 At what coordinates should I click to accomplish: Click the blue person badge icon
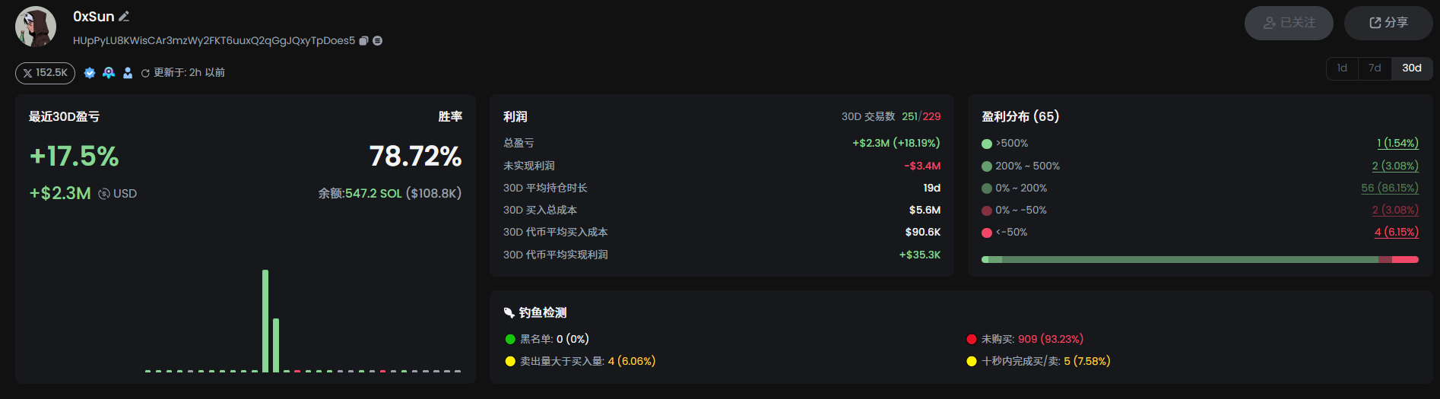128,73
